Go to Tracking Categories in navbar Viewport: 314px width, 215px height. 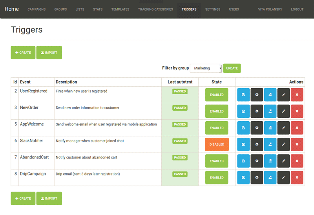[155, 9]
